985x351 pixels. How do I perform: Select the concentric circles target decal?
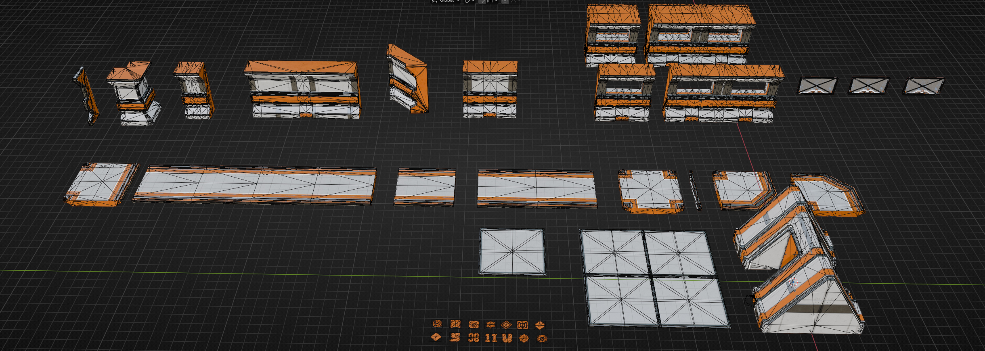pyautogui.click(x=474, y=324)
